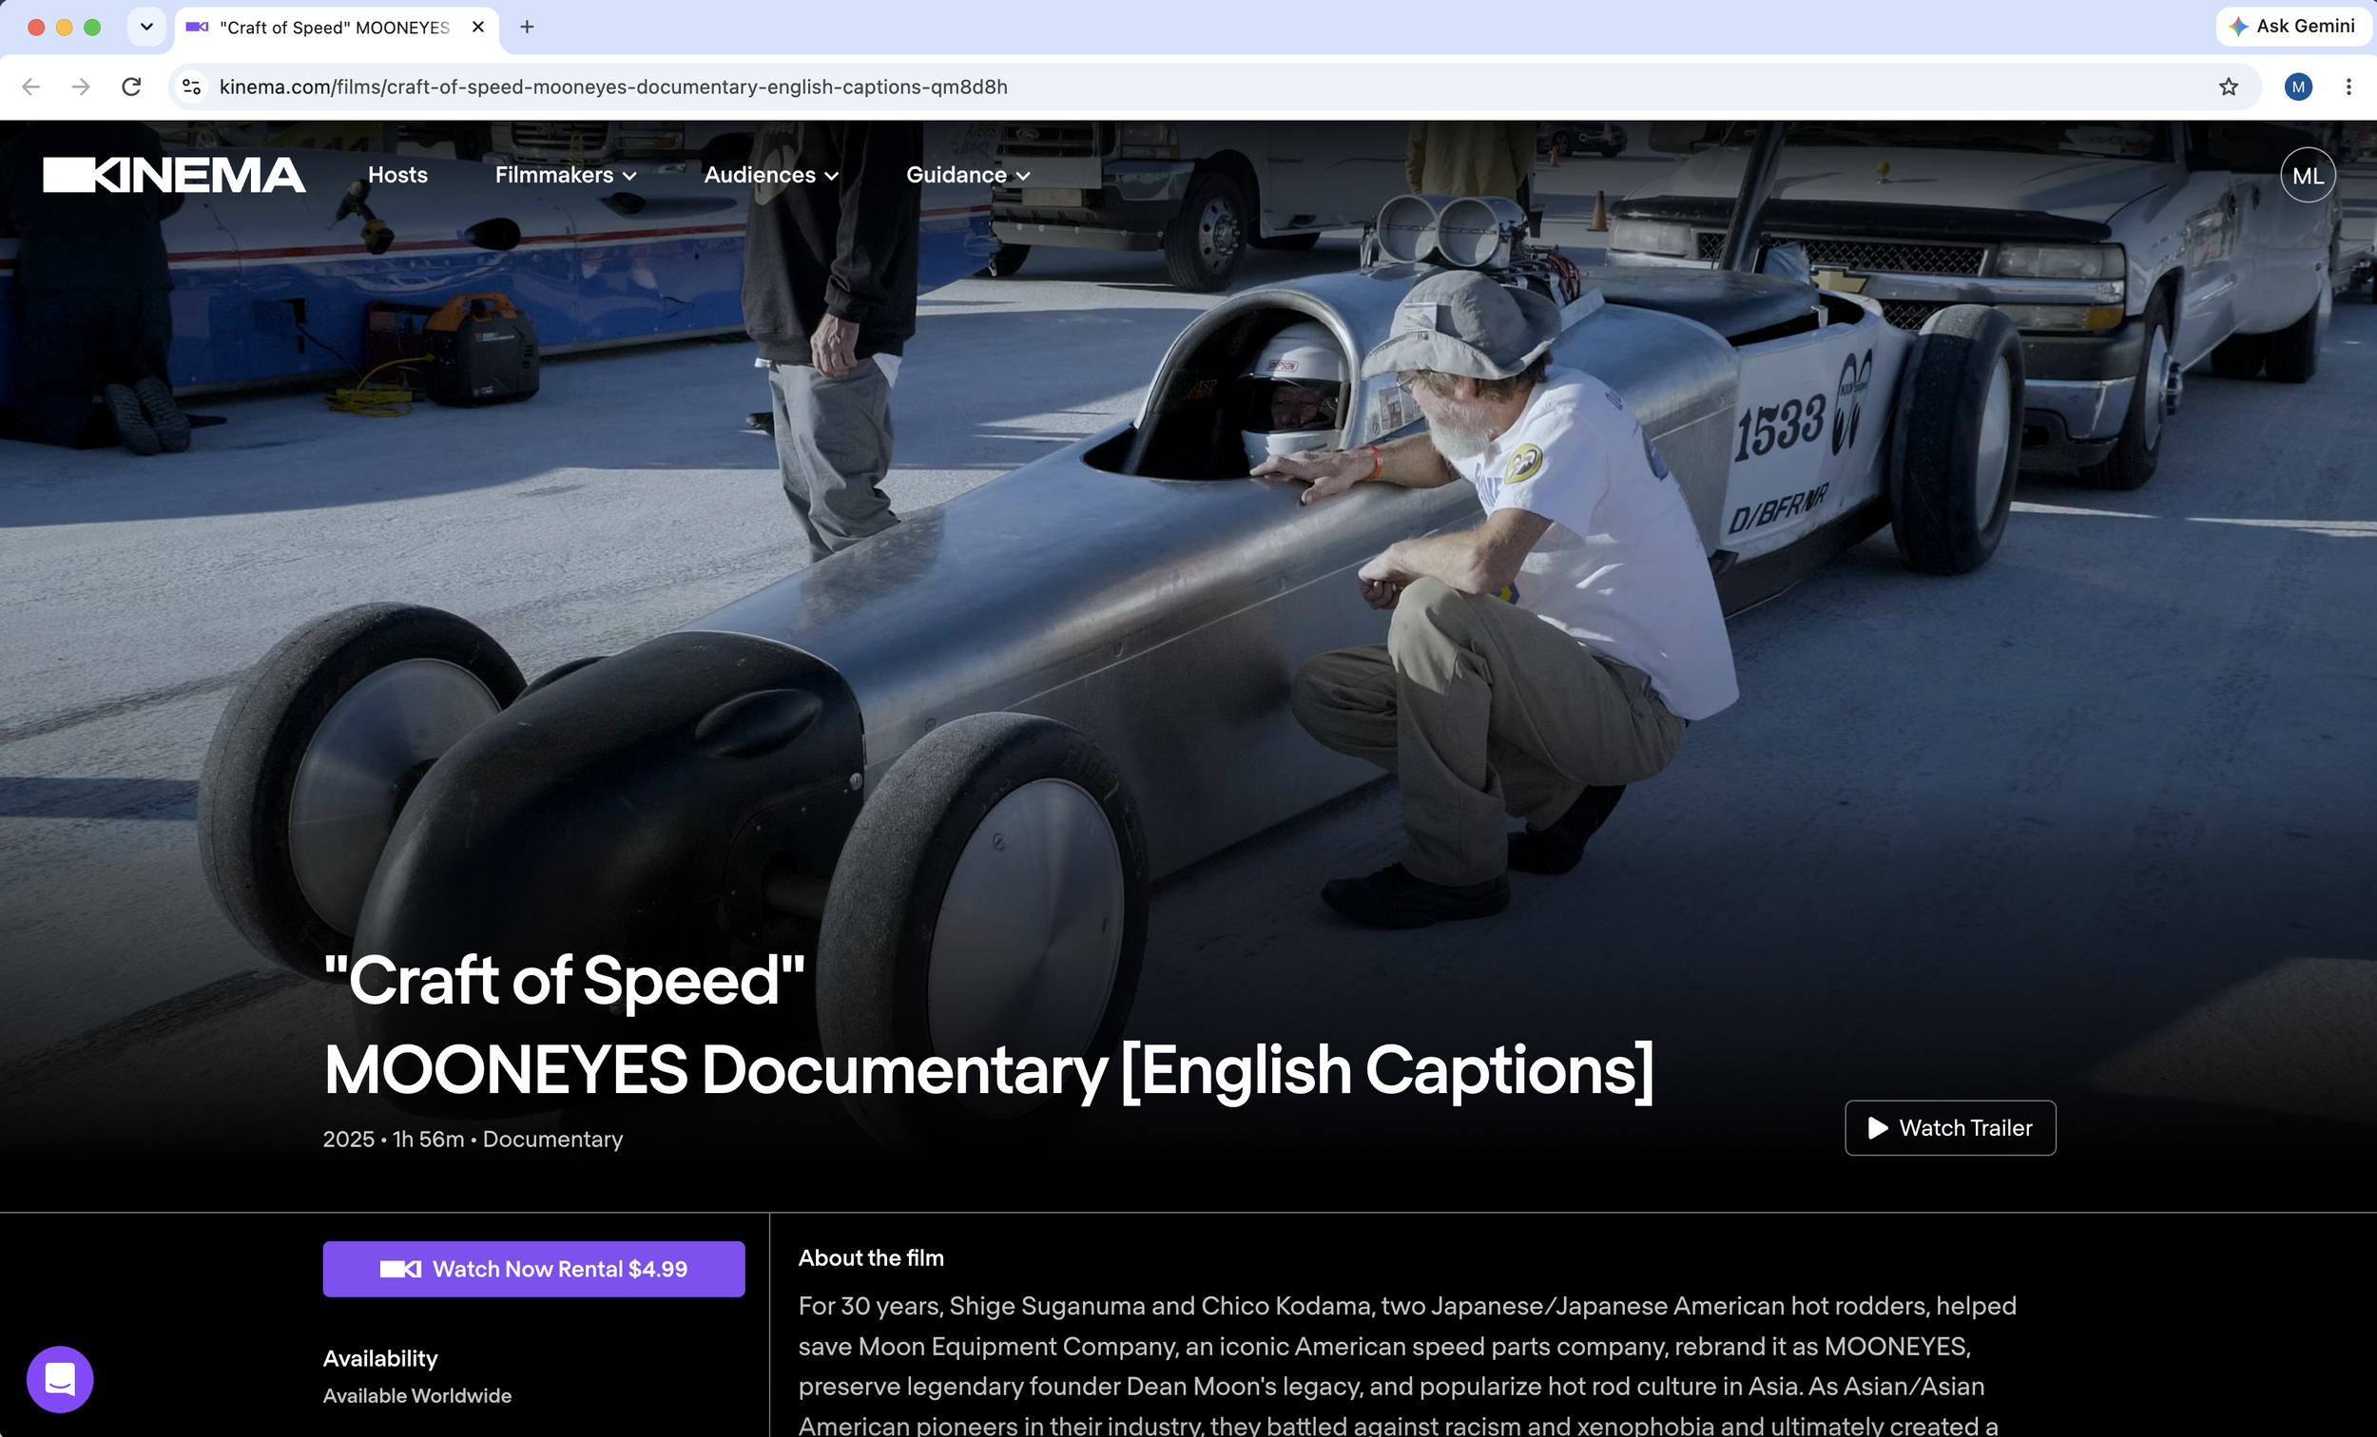2377x1437 pixels.
Task: Bookmark this page with the star icon
Action: 2229,86
